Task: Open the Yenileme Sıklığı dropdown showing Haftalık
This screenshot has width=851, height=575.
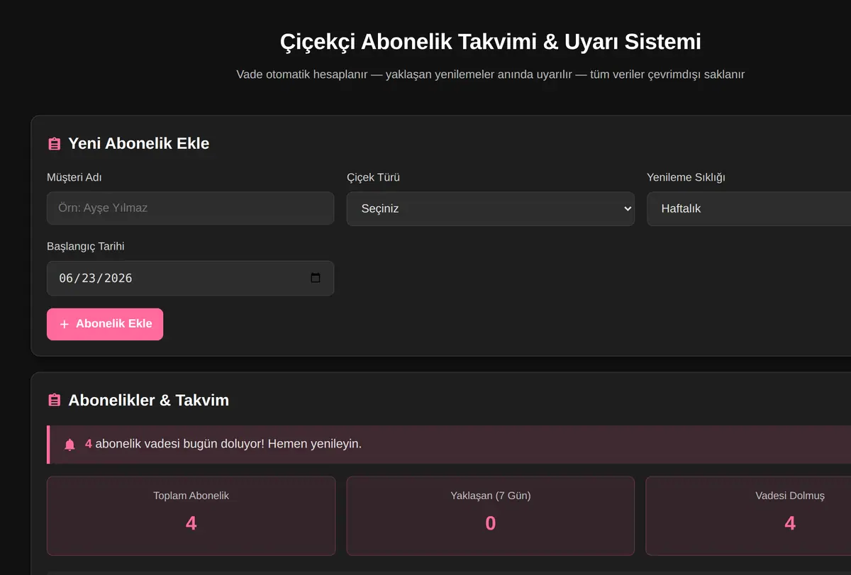Action: click(x=749, y=208)
